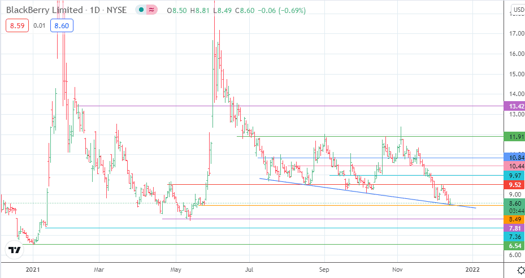525x278 pixels.
Task: Select the 7.81 purple price label
Action: click(x=514, y=228)
